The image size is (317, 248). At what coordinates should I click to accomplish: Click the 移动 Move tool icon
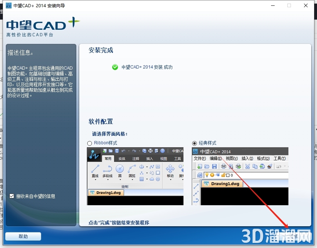pyautogui.click(x=170, y=169)
